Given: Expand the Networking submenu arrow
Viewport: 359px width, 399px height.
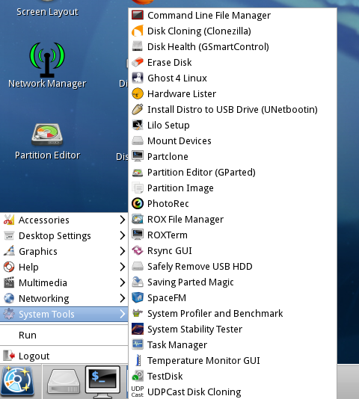Looking at the screenshot, I should pos(123,298).
